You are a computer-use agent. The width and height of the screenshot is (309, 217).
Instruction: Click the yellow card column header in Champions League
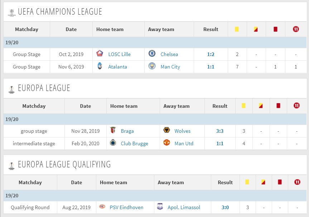(237, 29)
